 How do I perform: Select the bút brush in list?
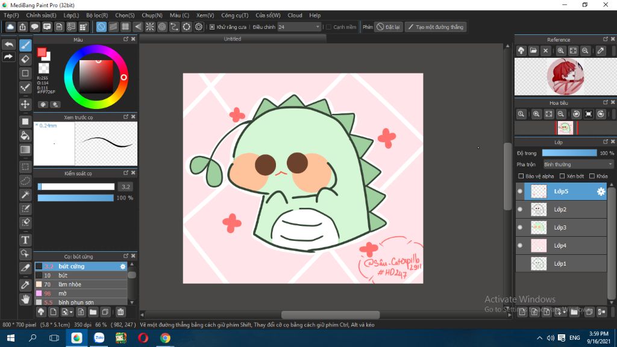tap(81, 275)
